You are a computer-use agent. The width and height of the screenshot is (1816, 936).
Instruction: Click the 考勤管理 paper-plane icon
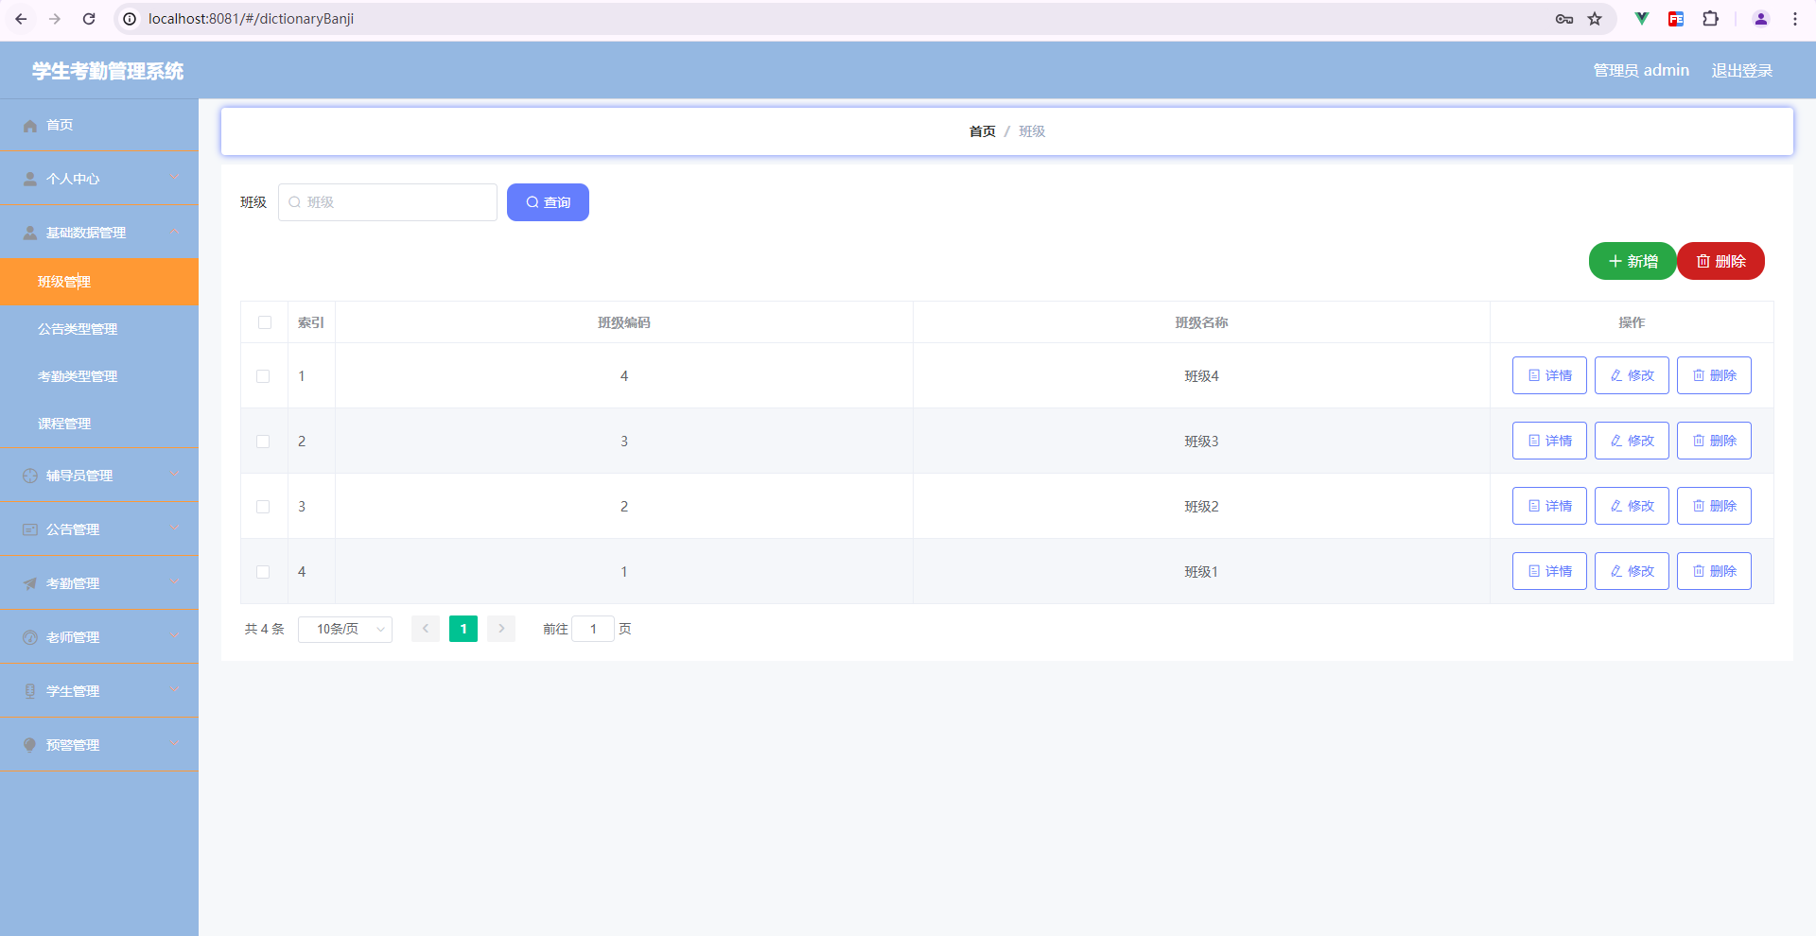click(x=30, y=583)
